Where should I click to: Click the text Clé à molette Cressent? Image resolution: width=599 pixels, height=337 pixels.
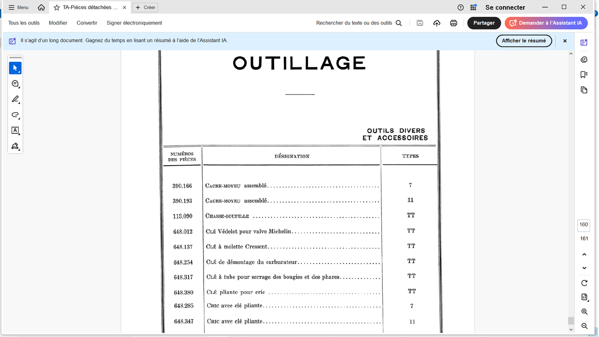237,247
